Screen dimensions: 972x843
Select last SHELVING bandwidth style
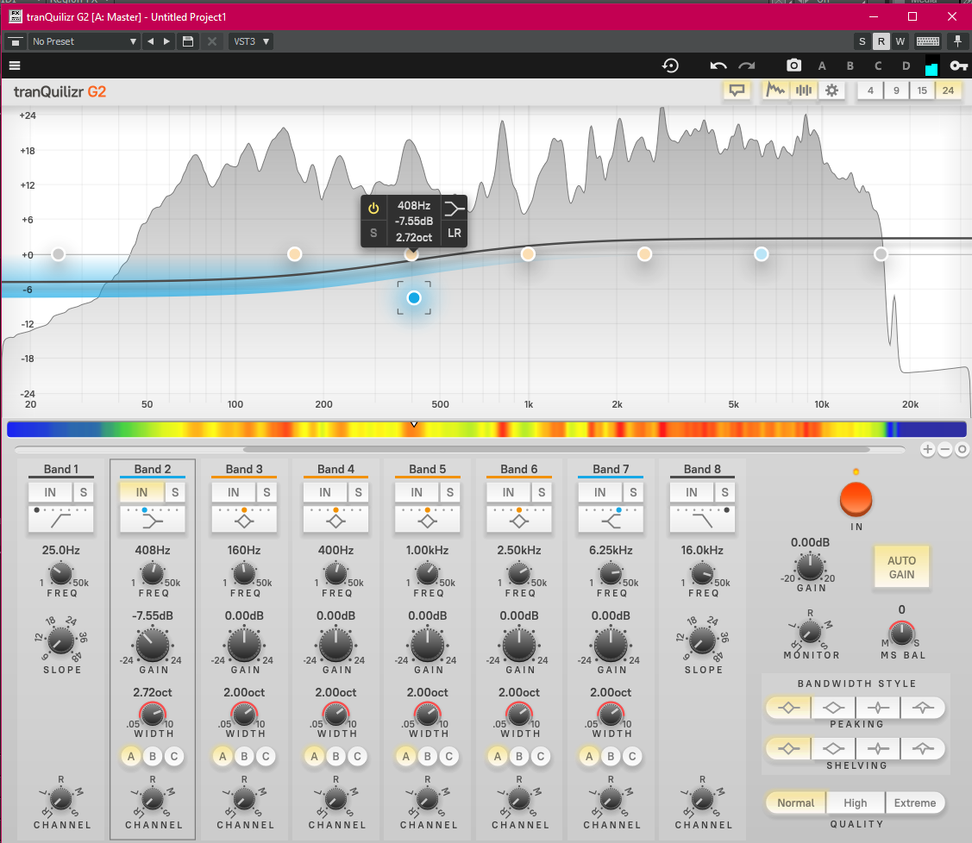point(923,748)
